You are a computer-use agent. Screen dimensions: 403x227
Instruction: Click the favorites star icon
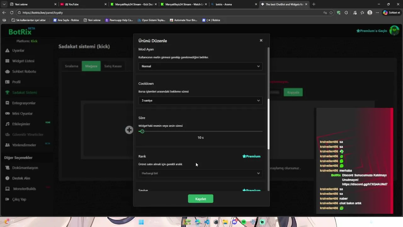[x=331, y=13]
